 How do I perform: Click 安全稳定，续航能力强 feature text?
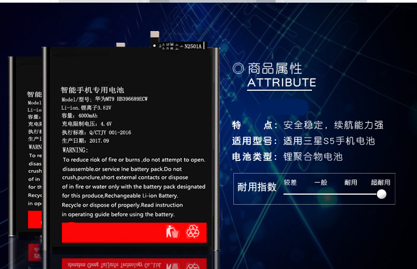pos(334,125)
